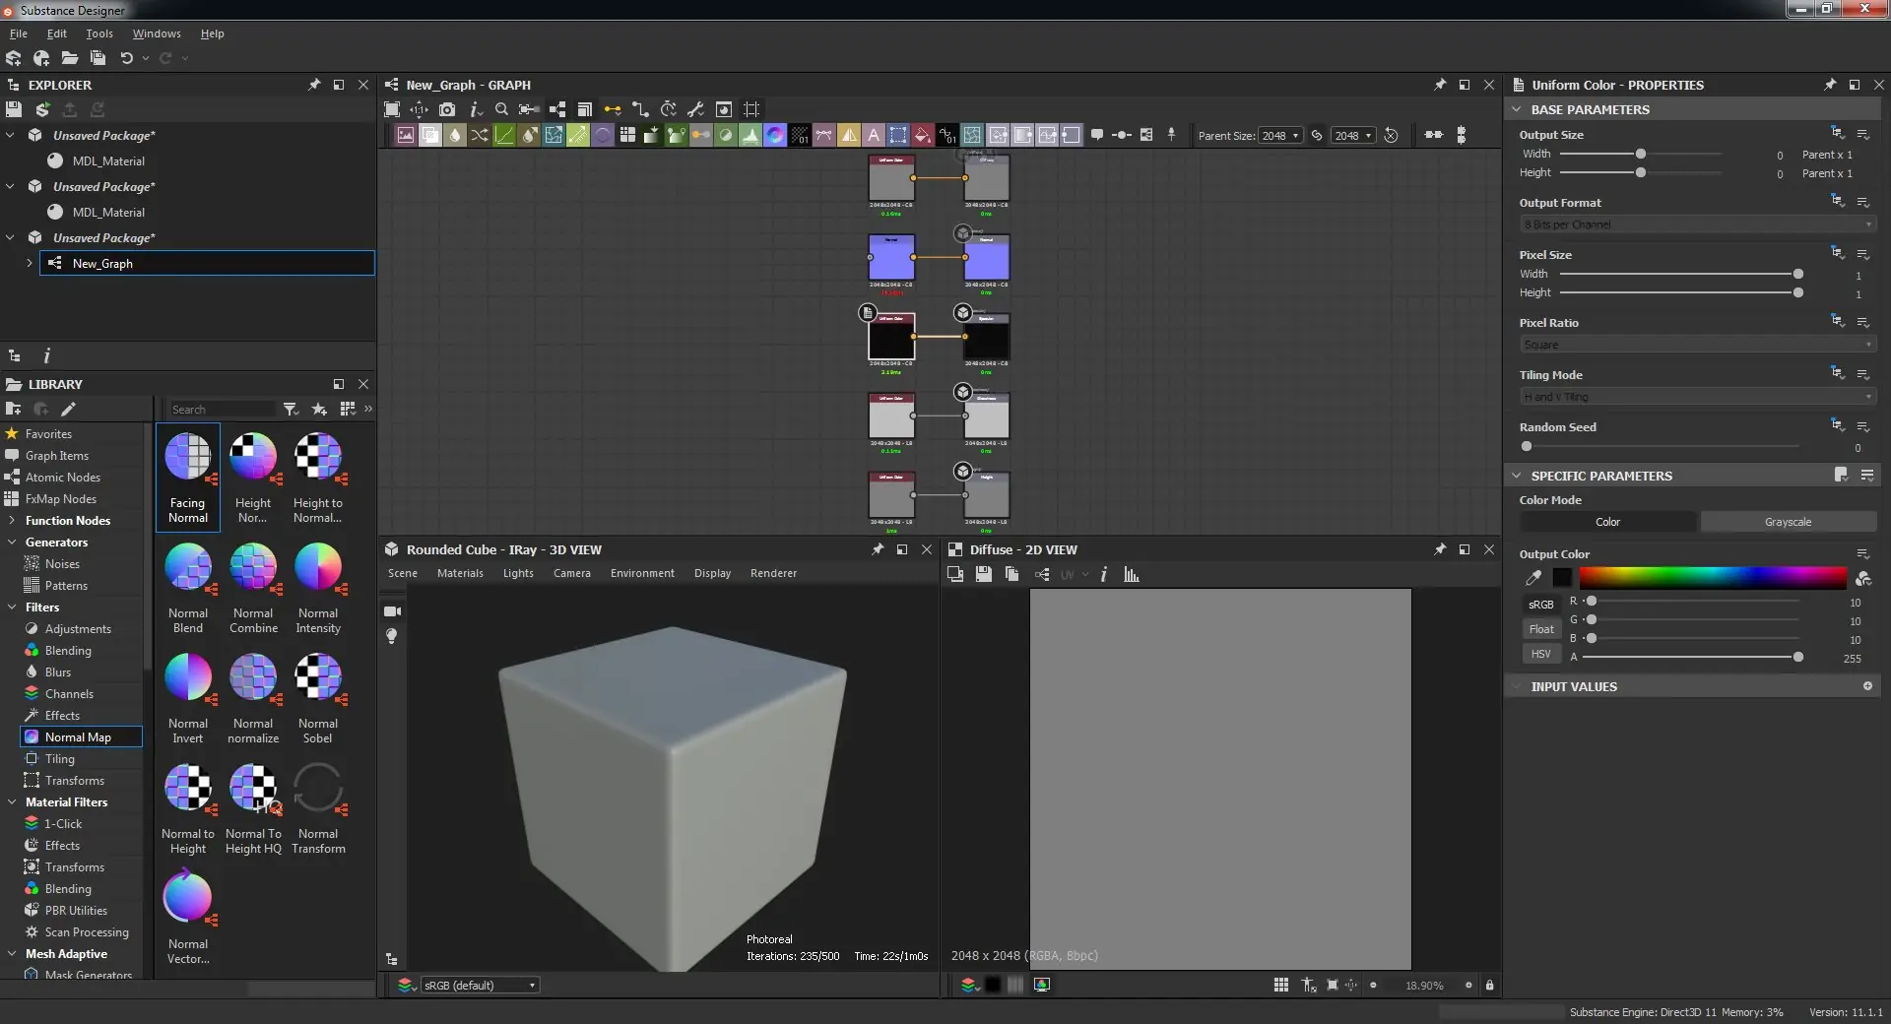The width and height of the screenshot is (1891, 1024).
Task: Pick a color with the eyedropper icon
Action: tap(1533, 578)
